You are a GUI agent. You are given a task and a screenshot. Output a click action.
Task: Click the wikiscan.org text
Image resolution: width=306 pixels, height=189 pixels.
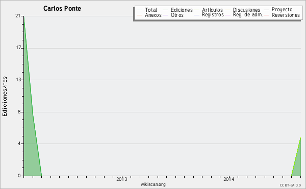point(153,184)
